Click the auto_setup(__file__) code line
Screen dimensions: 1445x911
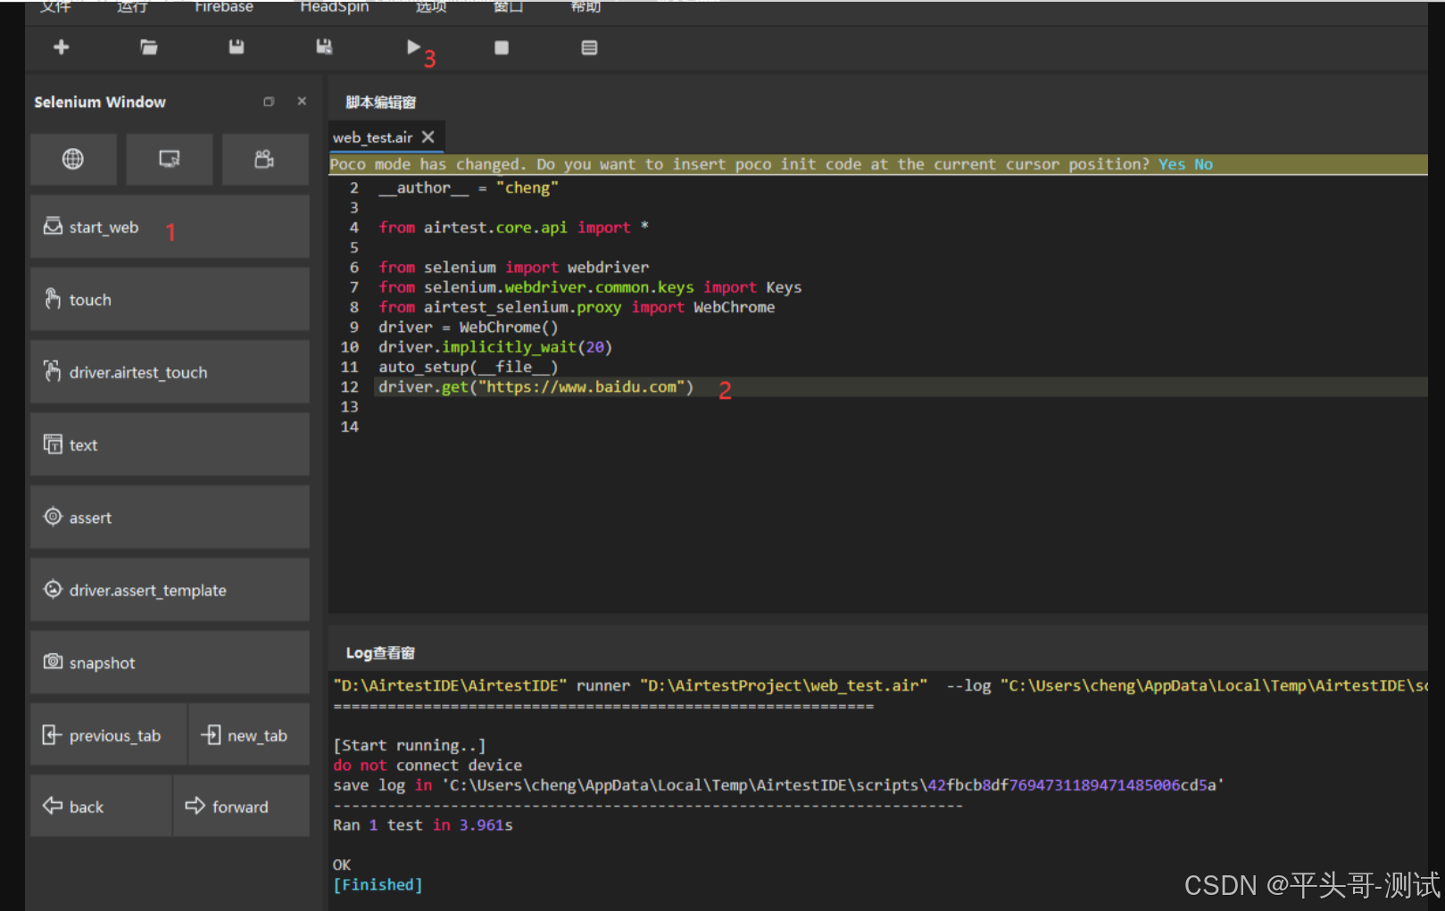pos(468,367)
